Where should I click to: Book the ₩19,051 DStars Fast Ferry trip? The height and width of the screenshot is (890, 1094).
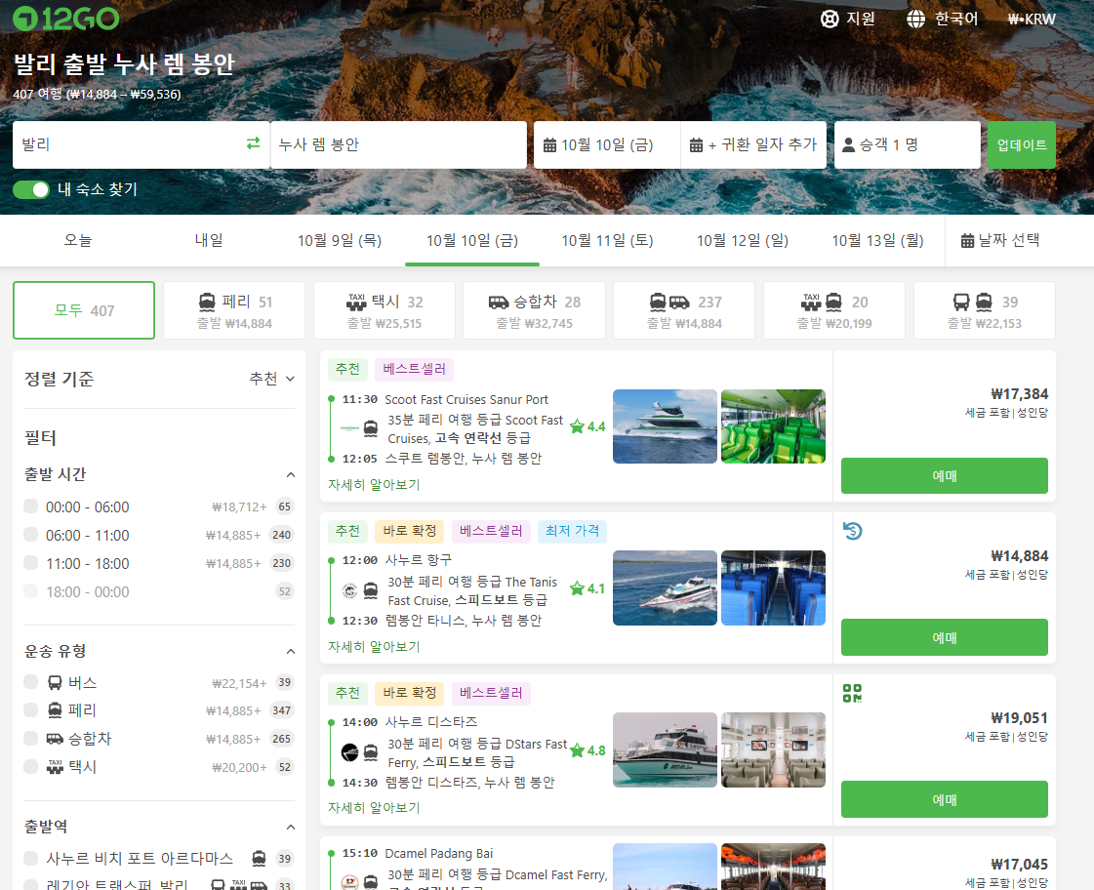(x=944, y=799)
